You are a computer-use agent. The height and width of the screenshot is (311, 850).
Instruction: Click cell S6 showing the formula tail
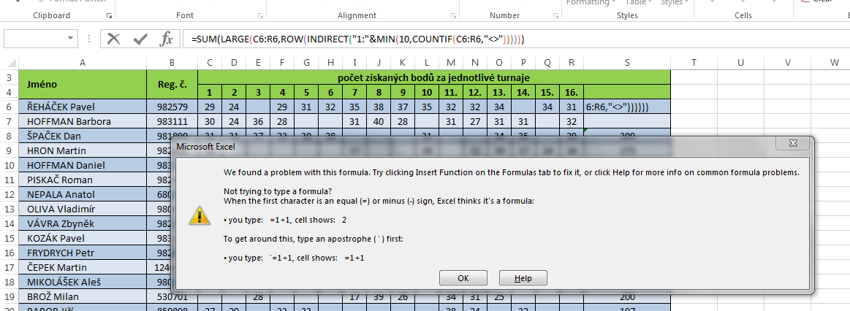pyautogui.click(x=627, y=106)
